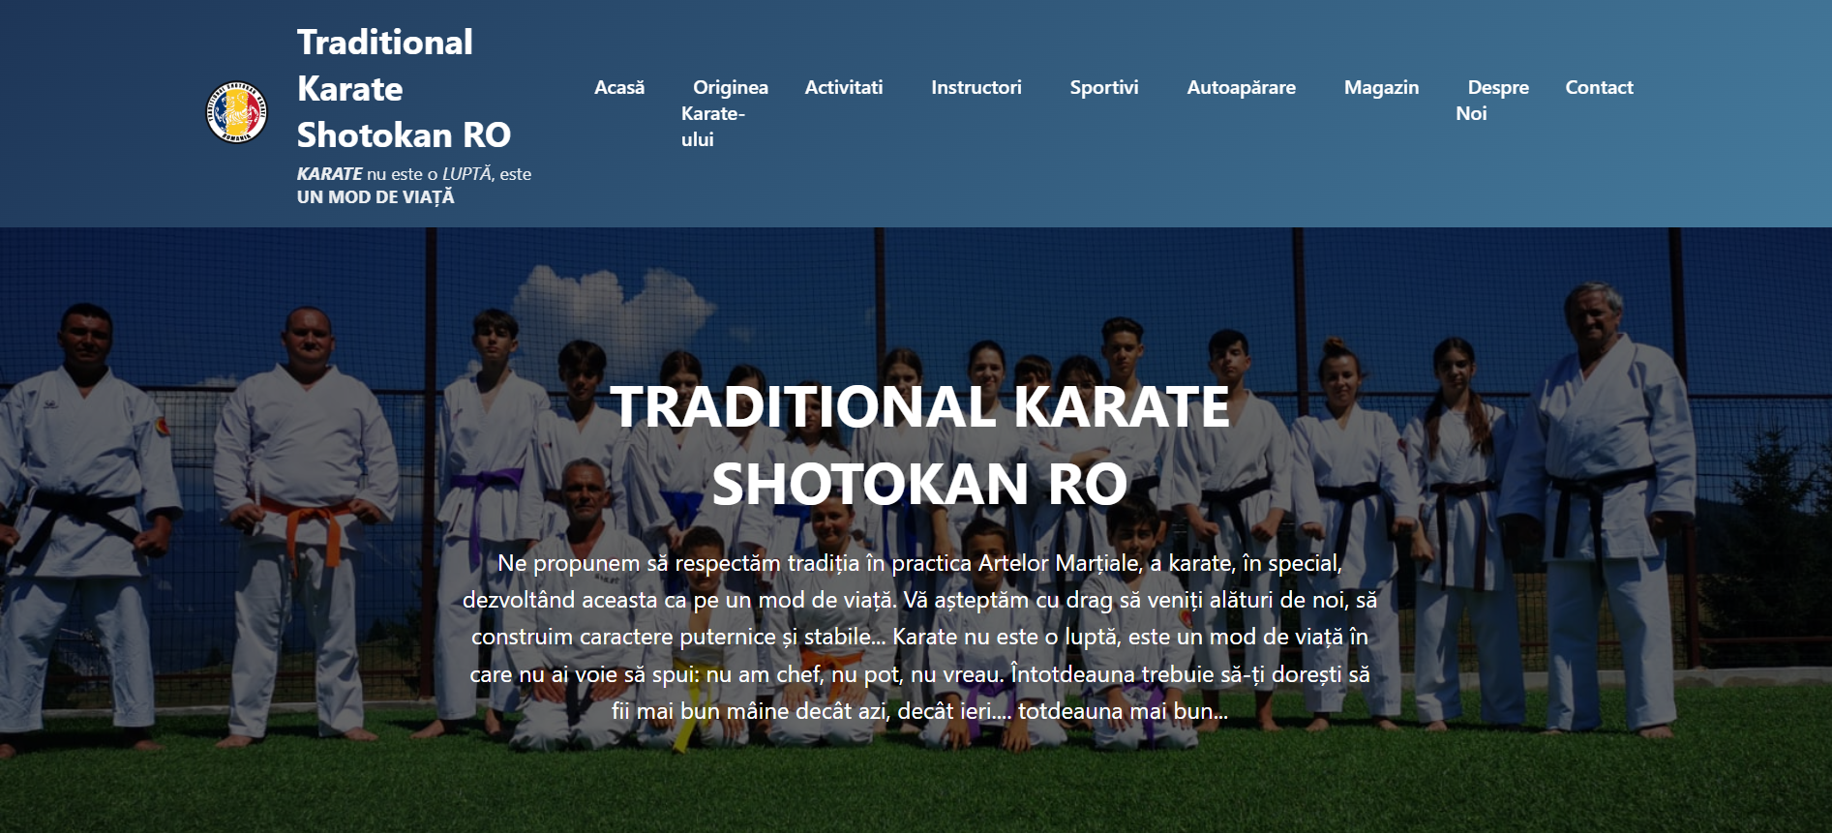1832x833 pixels.
Task: Select Activitati in the navigation bar
Action: tap(843, 87)
